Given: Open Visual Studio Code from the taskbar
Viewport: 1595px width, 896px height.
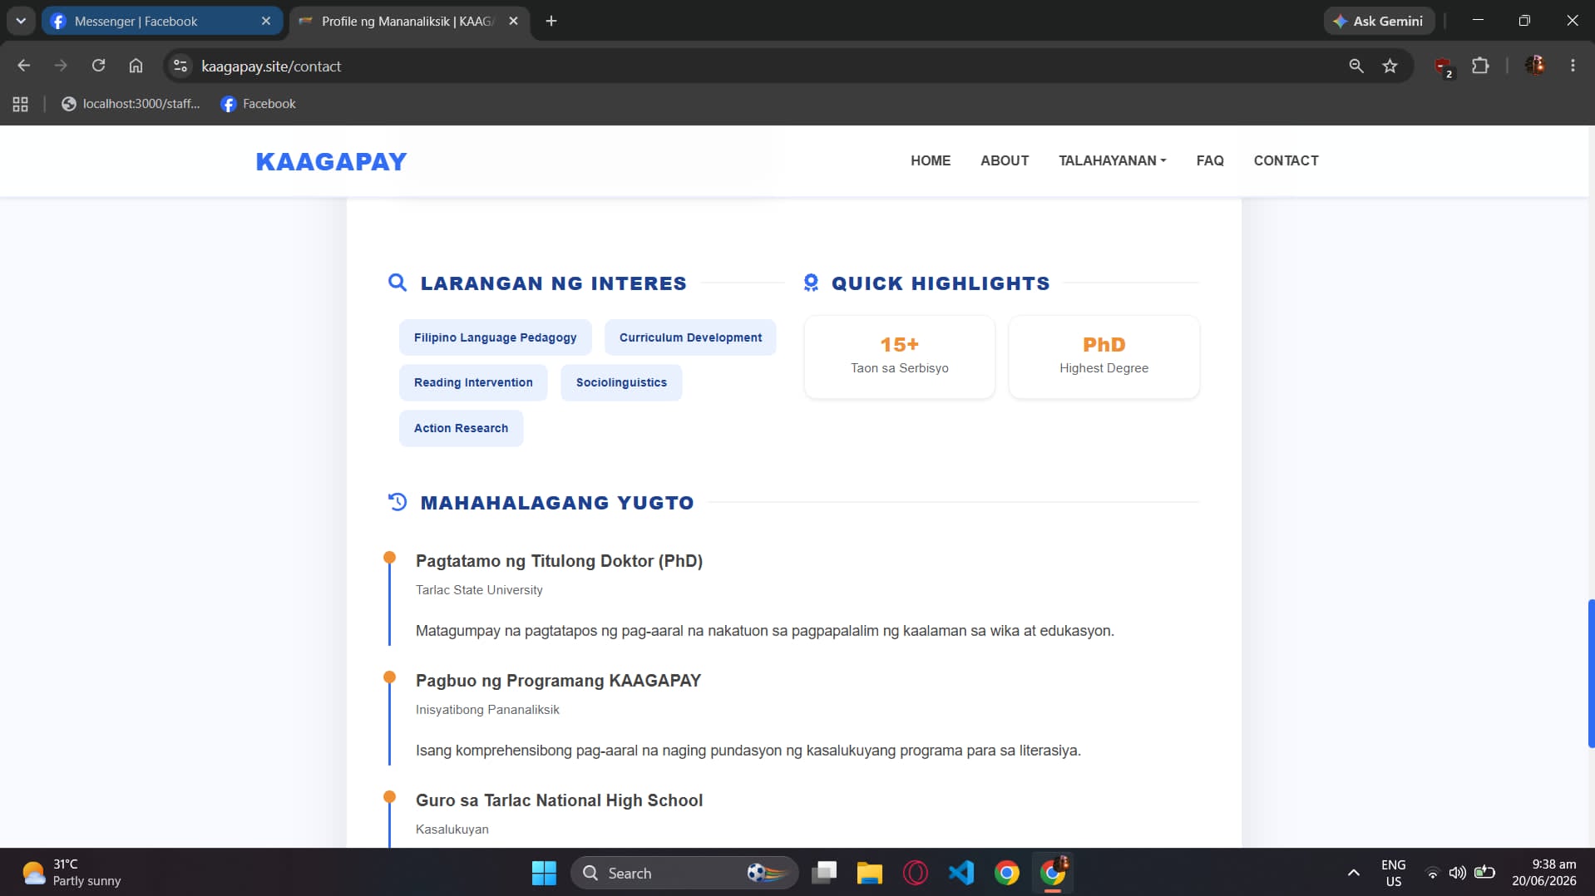Looking at the screenshot, I should (x=961, y=873).
